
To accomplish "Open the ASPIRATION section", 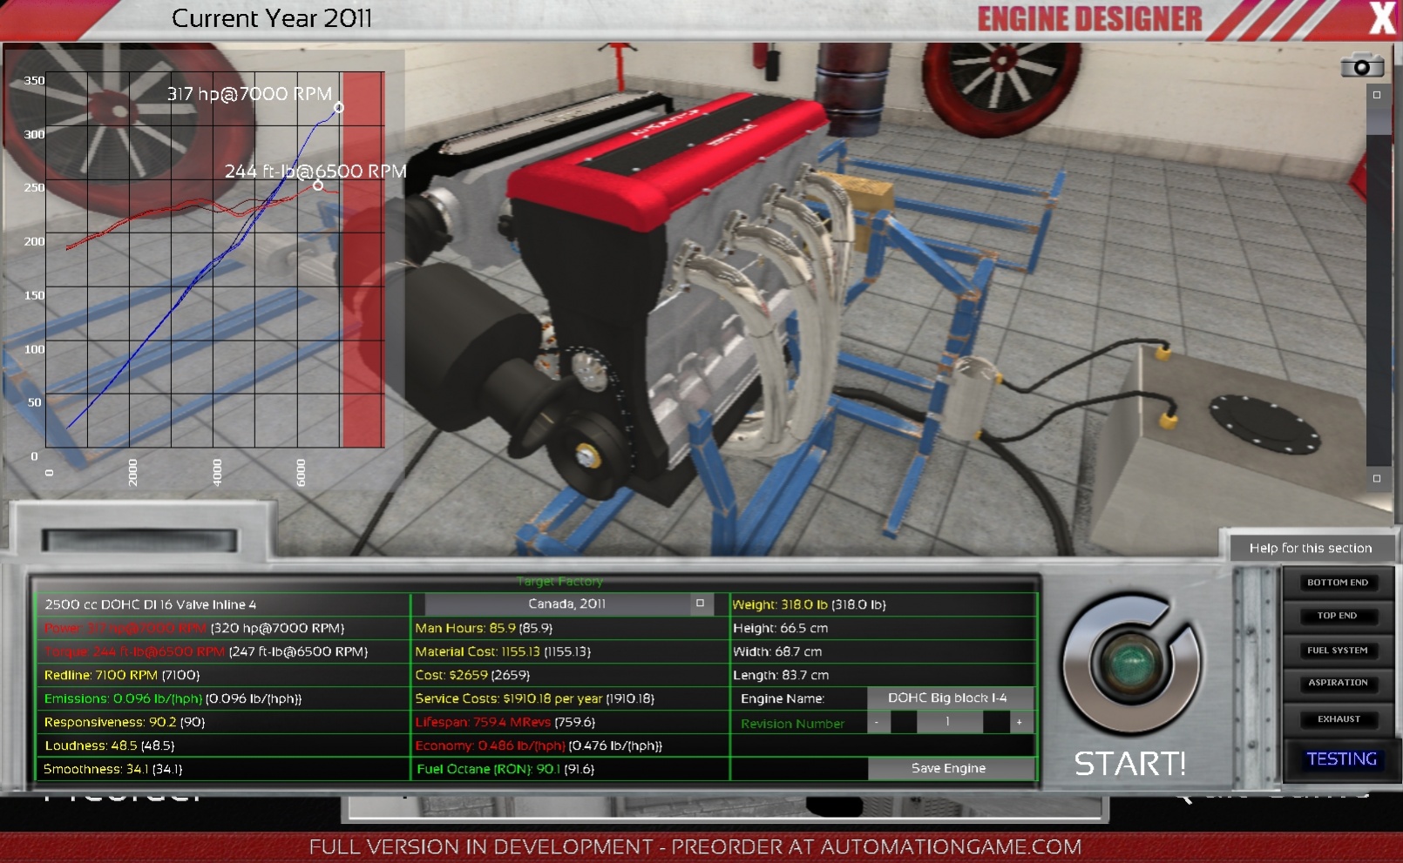I will tap(1337, 683).
